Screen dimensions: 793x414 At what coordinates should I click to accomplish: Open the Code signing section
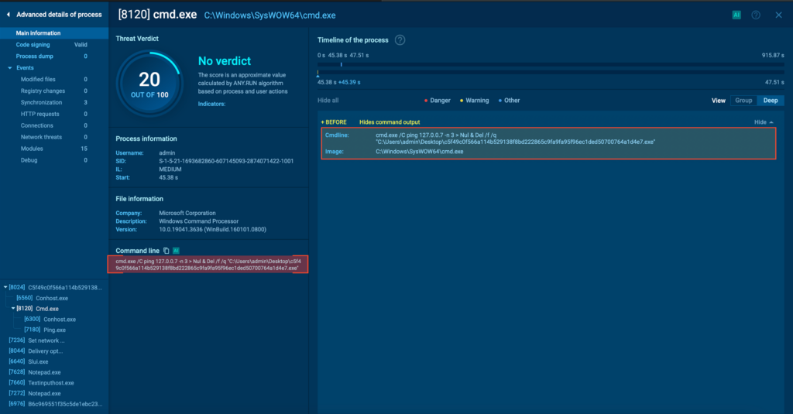click(33, 45)
